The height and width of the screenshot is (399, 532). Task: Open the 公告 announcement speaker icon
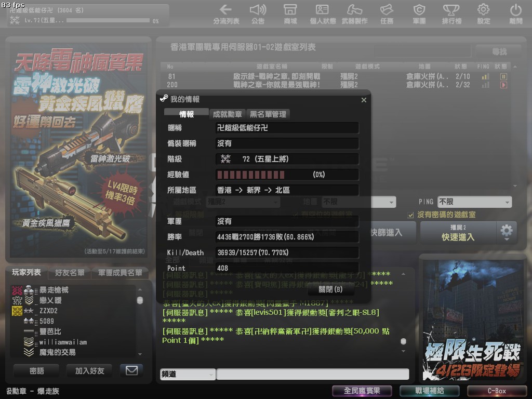(x=258, y=10)
